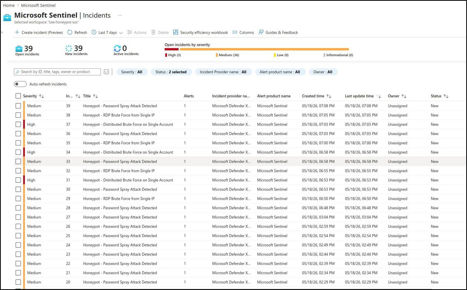Open the Status : 2 selected filter
Image resolution: width=467 pixels, height=290 pixels.
[x=171, y=72]
